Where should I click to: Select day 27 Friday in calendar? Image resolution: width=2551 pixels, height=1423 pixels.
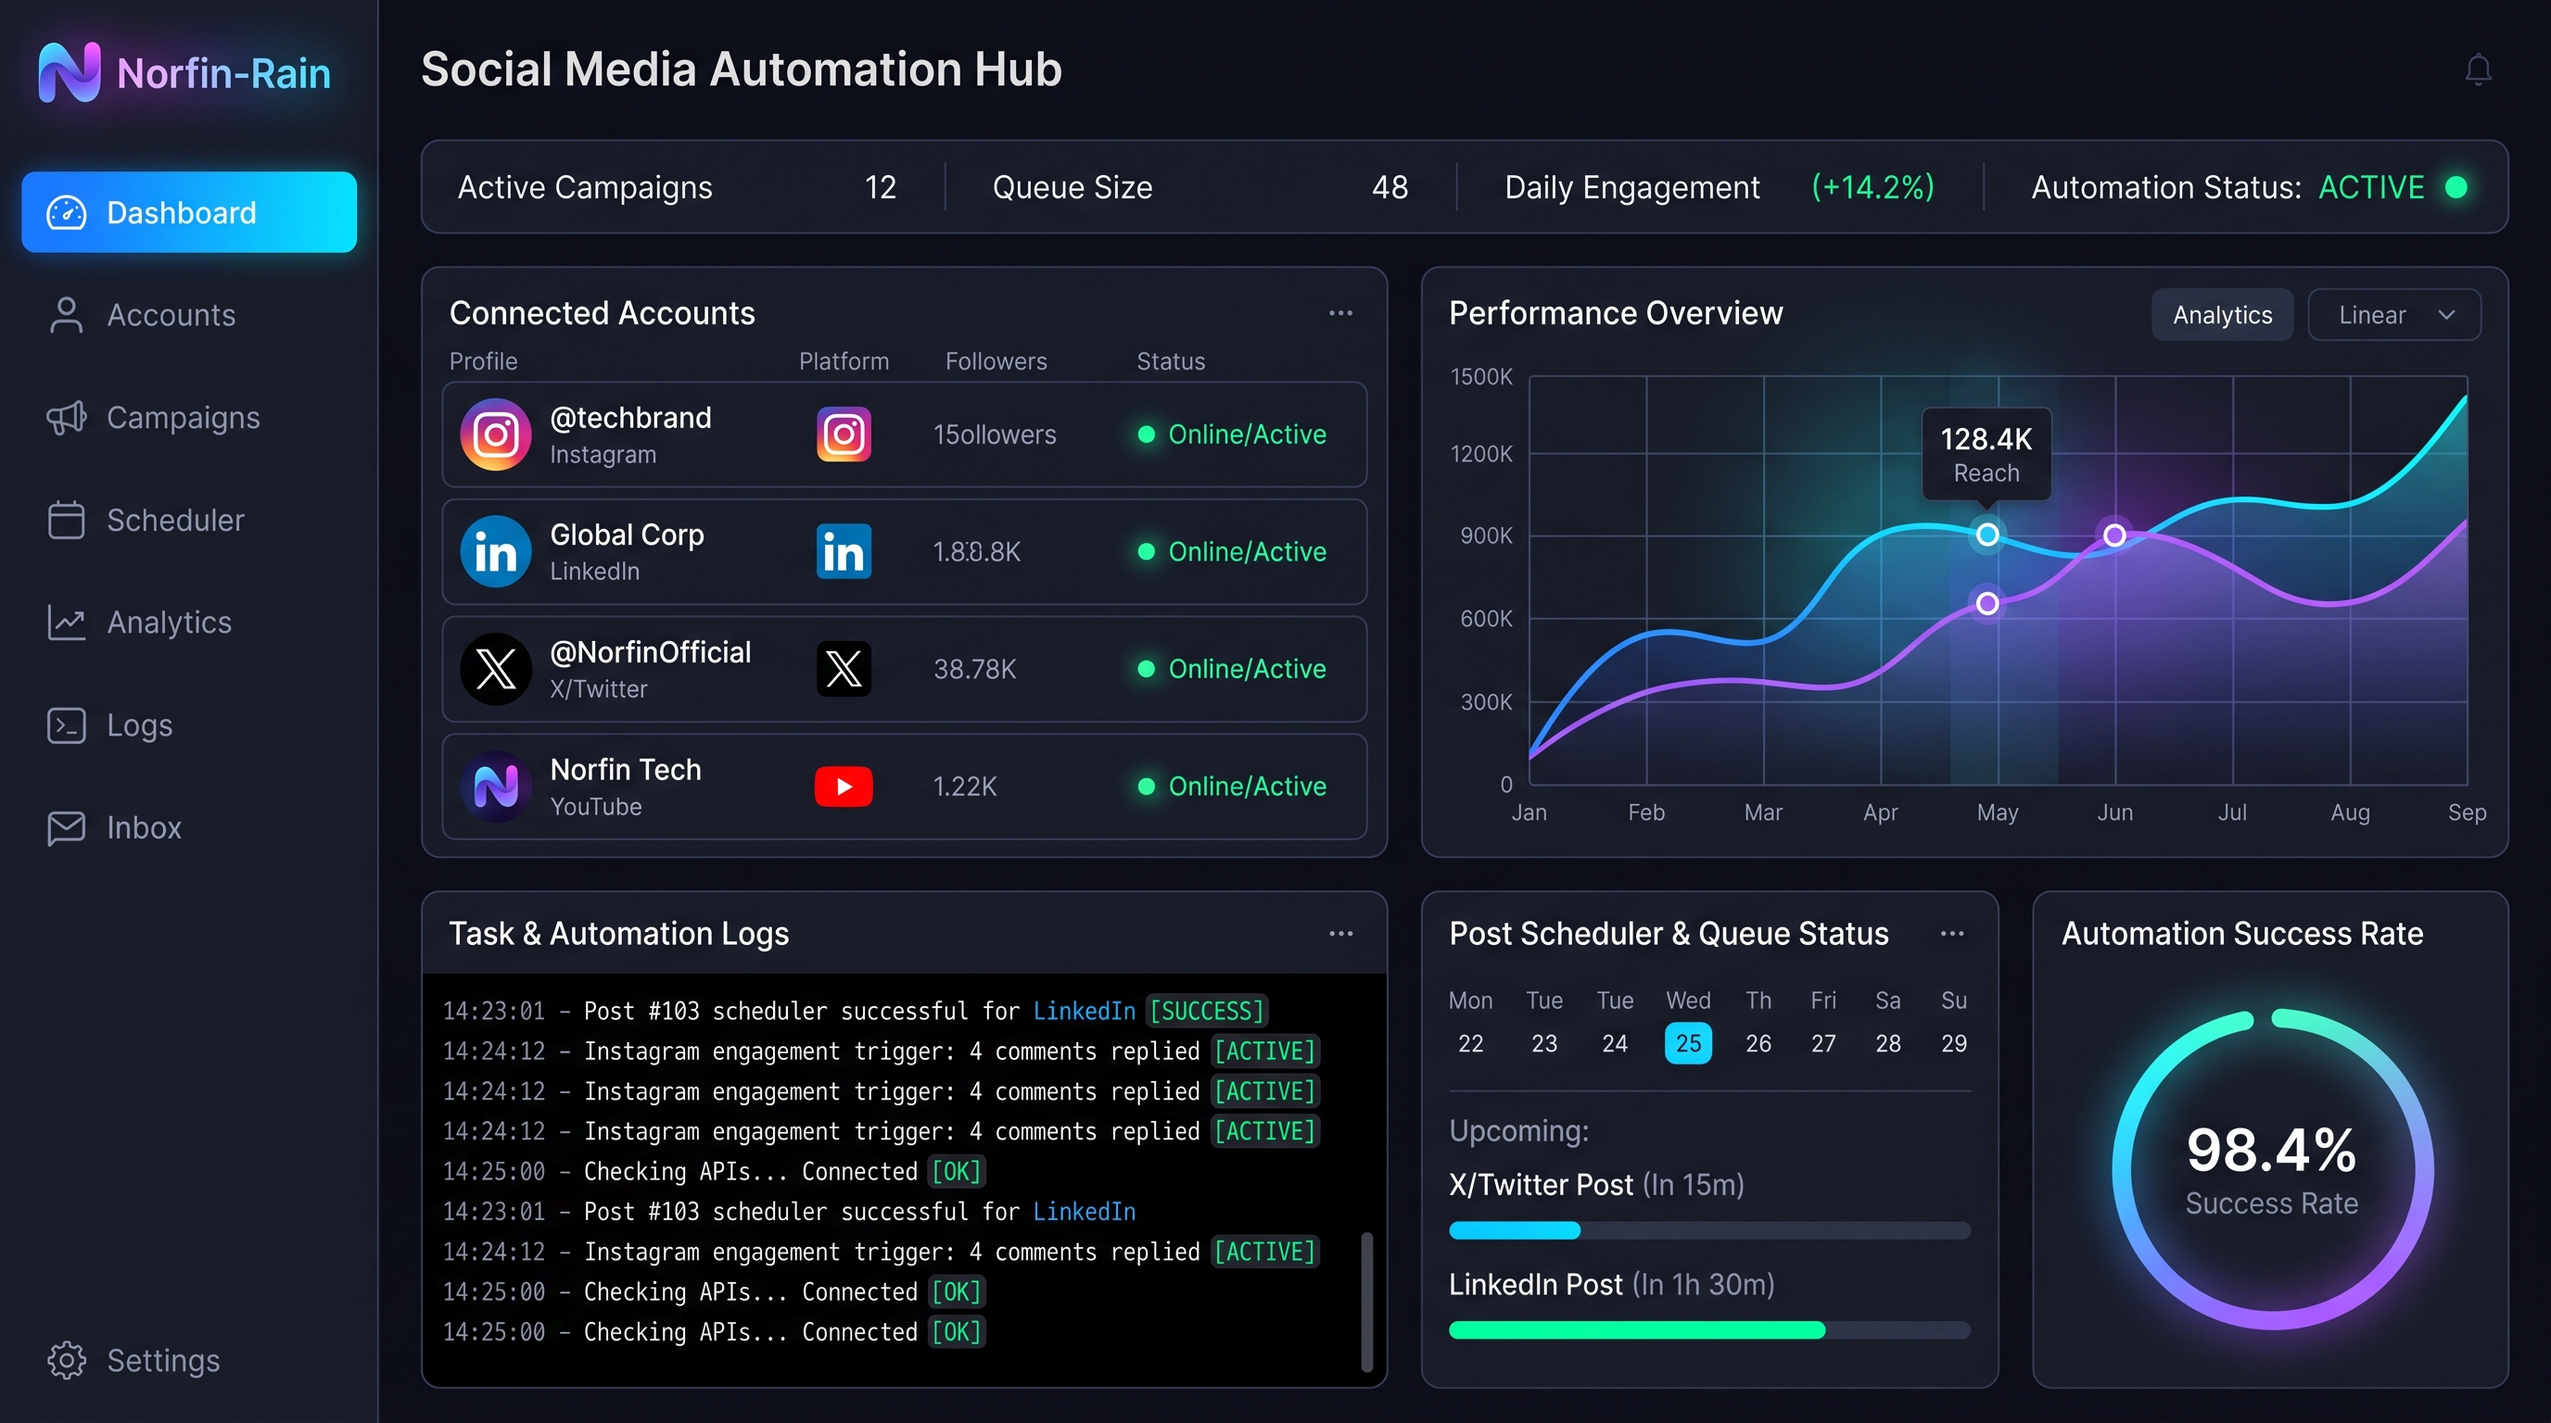[x=1823, y=1043]
